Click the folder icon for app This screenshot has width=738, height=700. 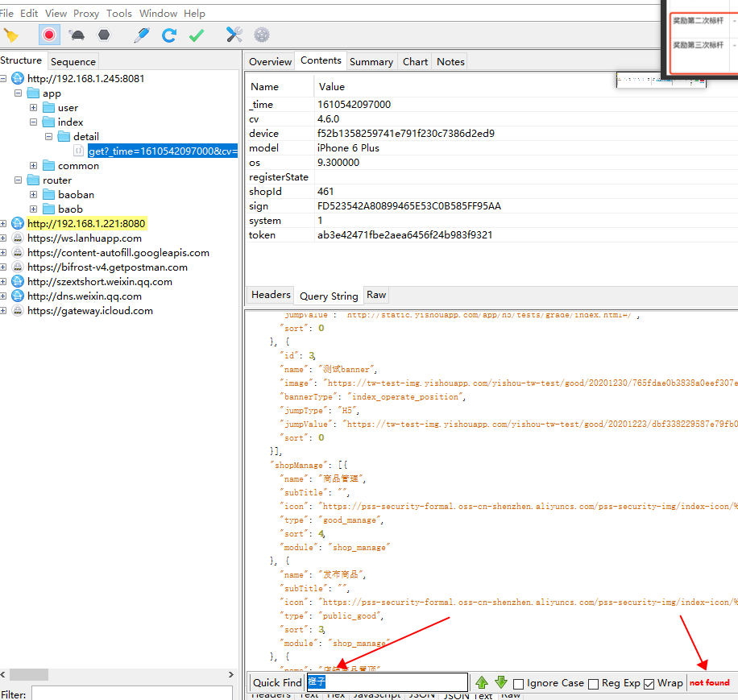pyautogui.click(x=33, y=93)
